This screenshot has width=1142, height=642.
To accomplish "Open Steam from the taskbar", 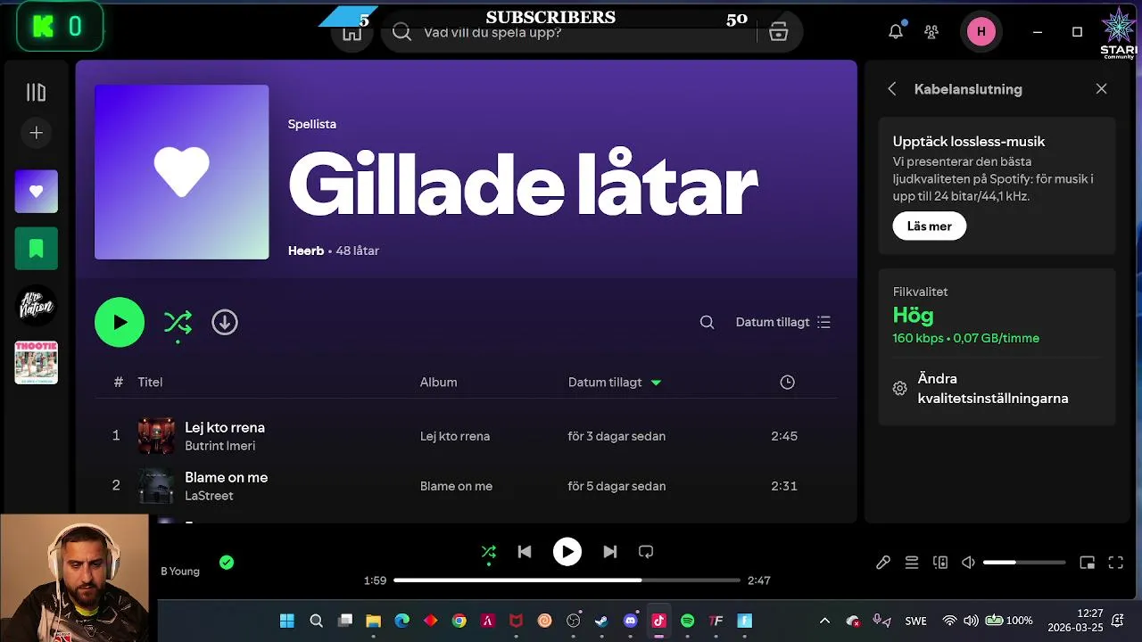I will coord(602,621).
